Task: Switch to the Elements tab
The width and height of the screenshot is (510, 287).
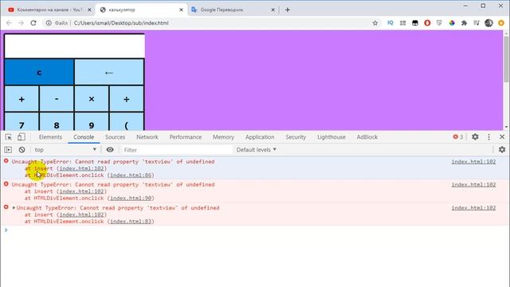Action: [50, 137]
